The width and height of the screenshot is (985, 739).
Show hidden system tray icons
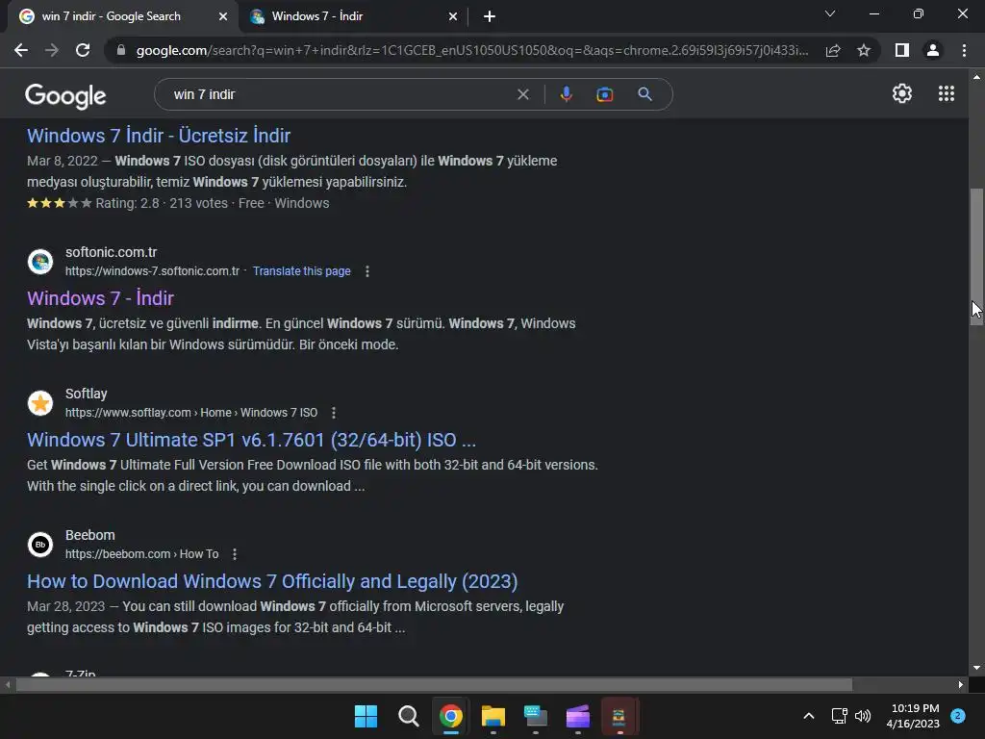[809, 716]
